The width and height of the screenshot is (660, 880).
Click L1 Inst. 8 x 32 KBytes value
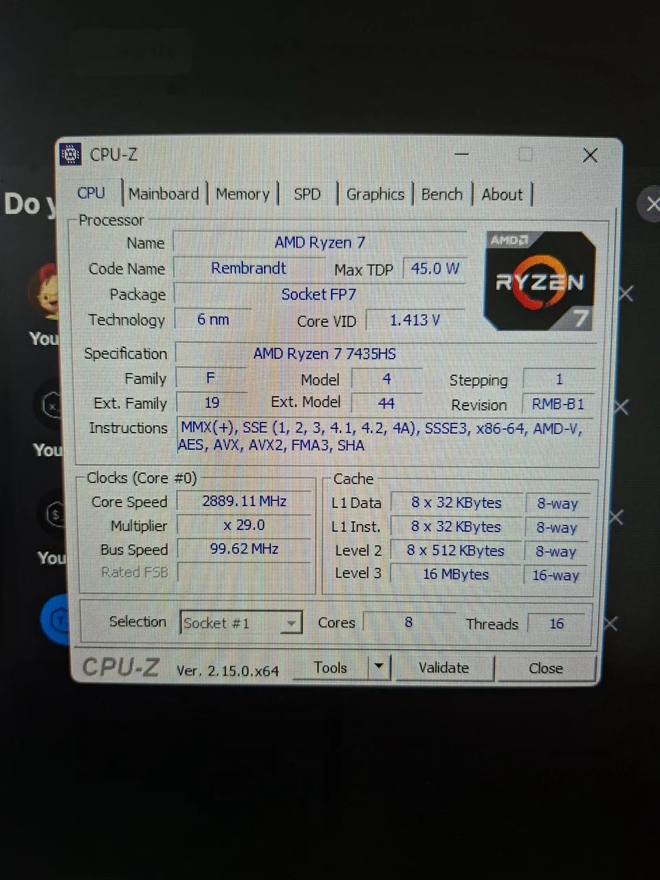point(456,527)
